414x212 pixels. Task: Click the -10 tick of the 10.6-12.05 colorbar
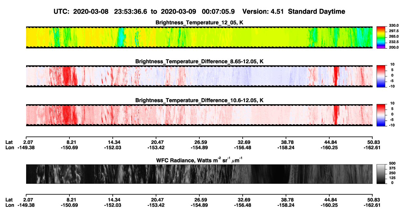coord(391,125)
